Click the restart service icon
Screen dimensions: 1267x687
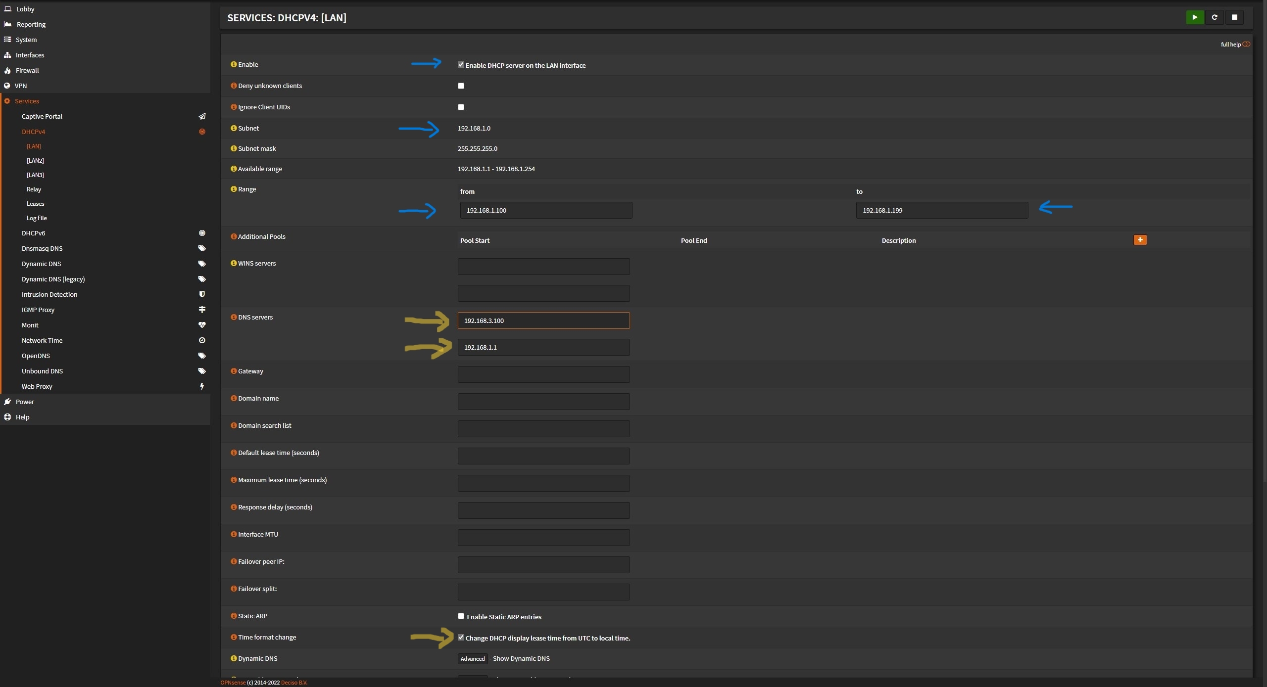(x=1214, y=17)
